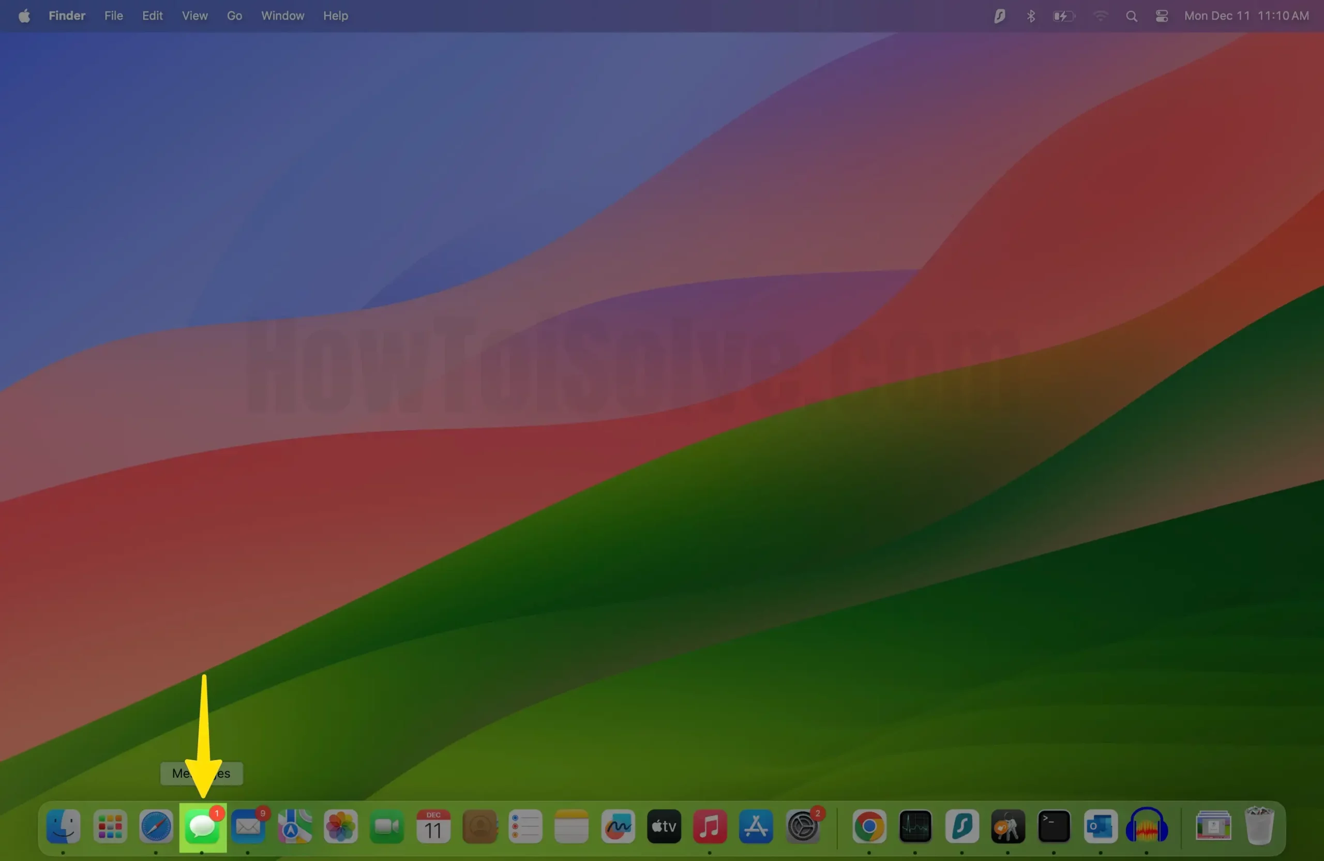Click Spotlight search magnifier icon
Screen dimensions: 1324x861
pyautogui.click(x=1131, y=16)
